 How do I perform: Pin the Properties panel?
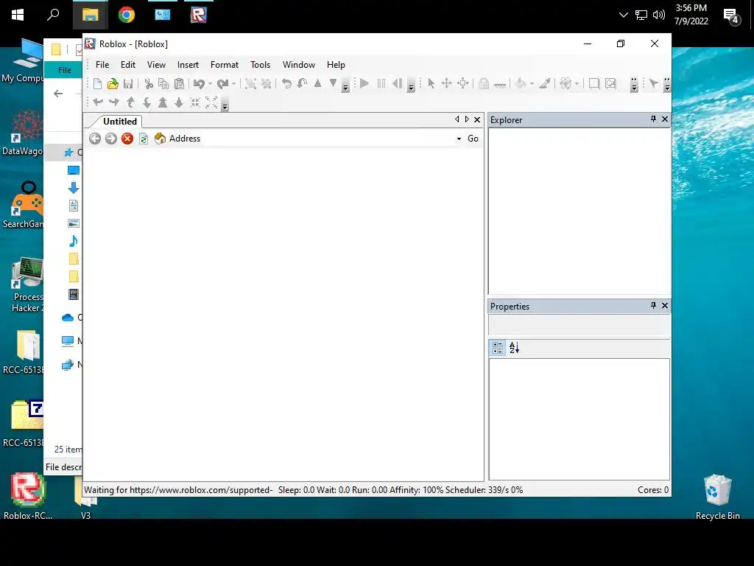(x=653, y=306)
